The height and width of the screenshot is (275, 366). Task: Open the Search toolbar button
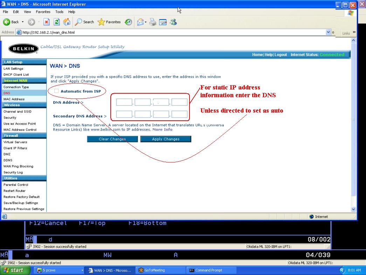pyautogui.click(x=84, y=22)
